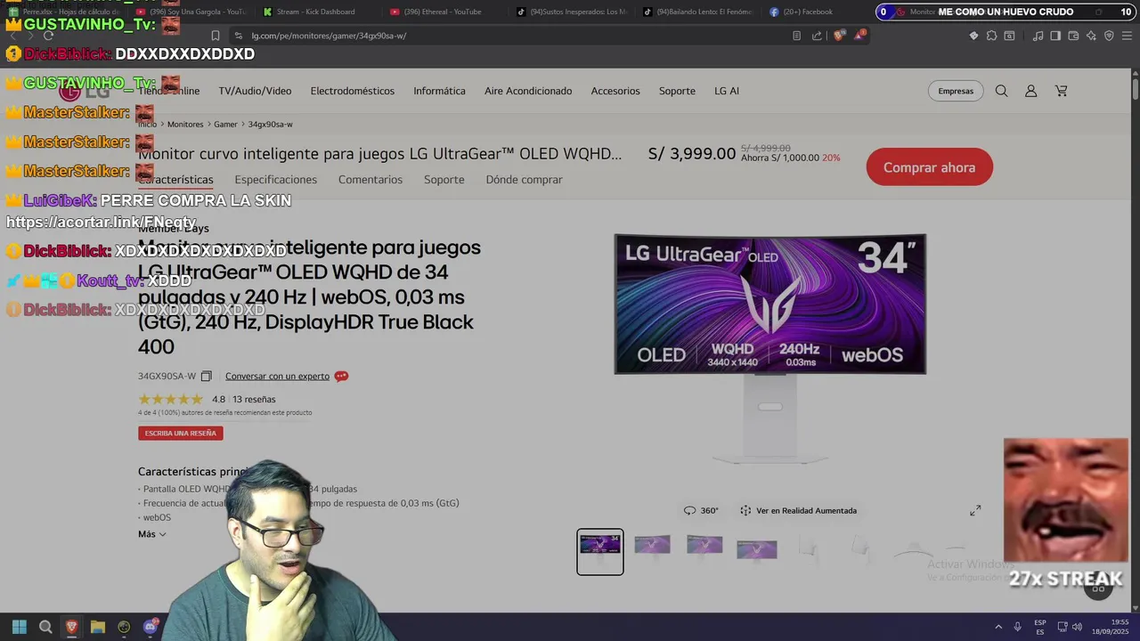The height and width of the screenshot is (641, 1140).
Task: Click the ESP language indicator
Action: (1040, 627)
